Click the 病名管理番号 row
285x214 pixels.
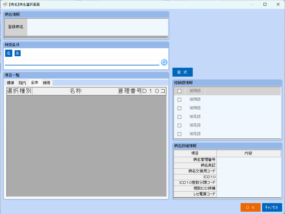pyautogui.click(x=227, y=160)
